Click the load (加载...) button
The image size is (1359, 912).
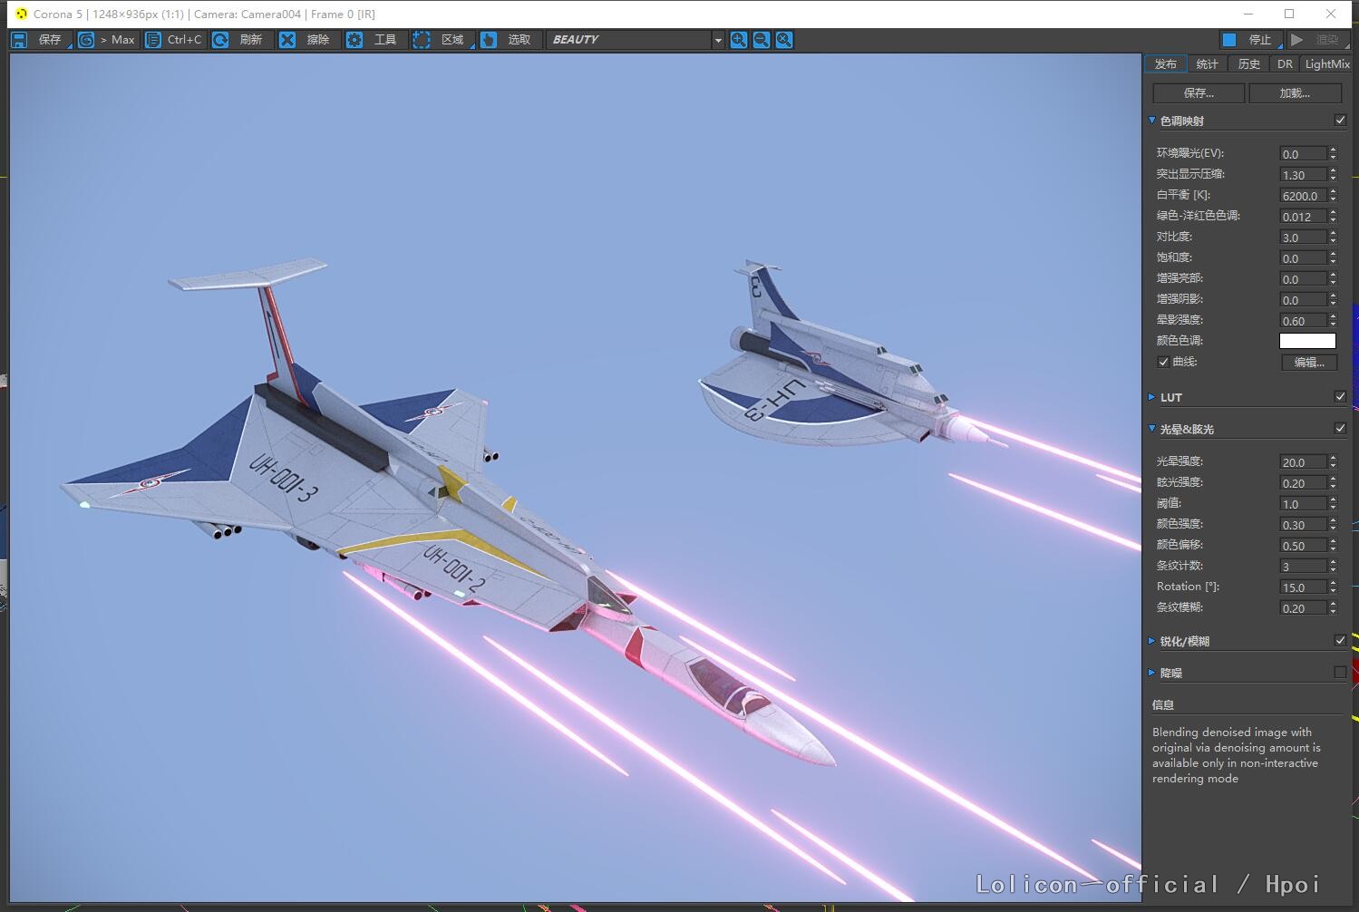(x=1294, y=93)
